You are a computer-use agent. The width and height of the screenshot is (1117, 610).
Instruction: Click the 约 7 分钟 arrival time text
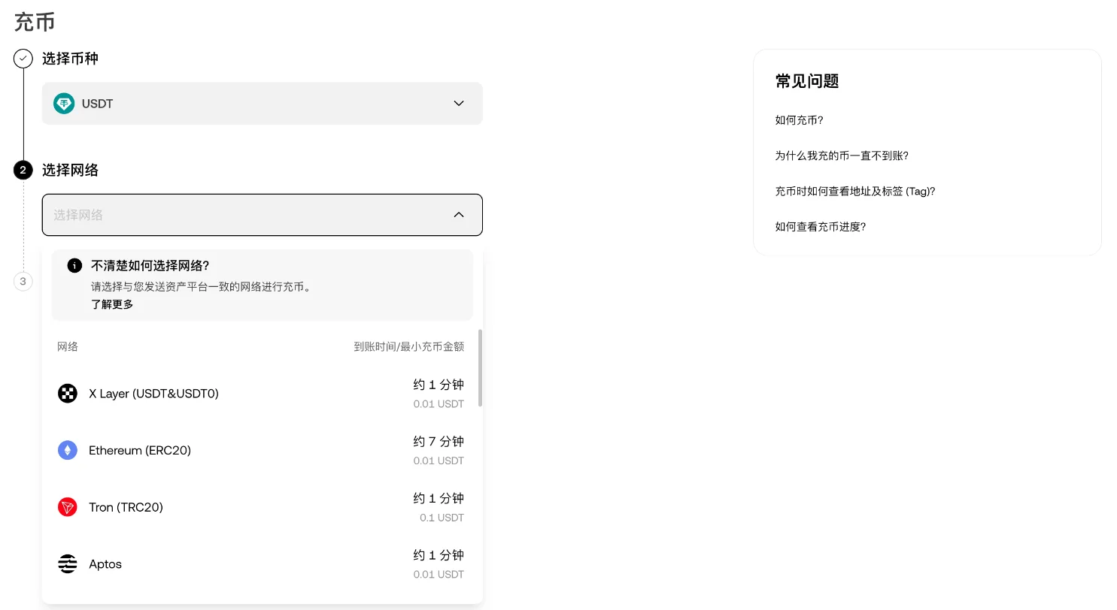(x=439, y=442)
